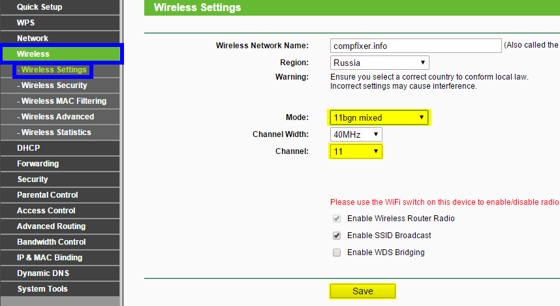Click the Save button
Screen dimensions: 560x306
(x=362, y=291)
